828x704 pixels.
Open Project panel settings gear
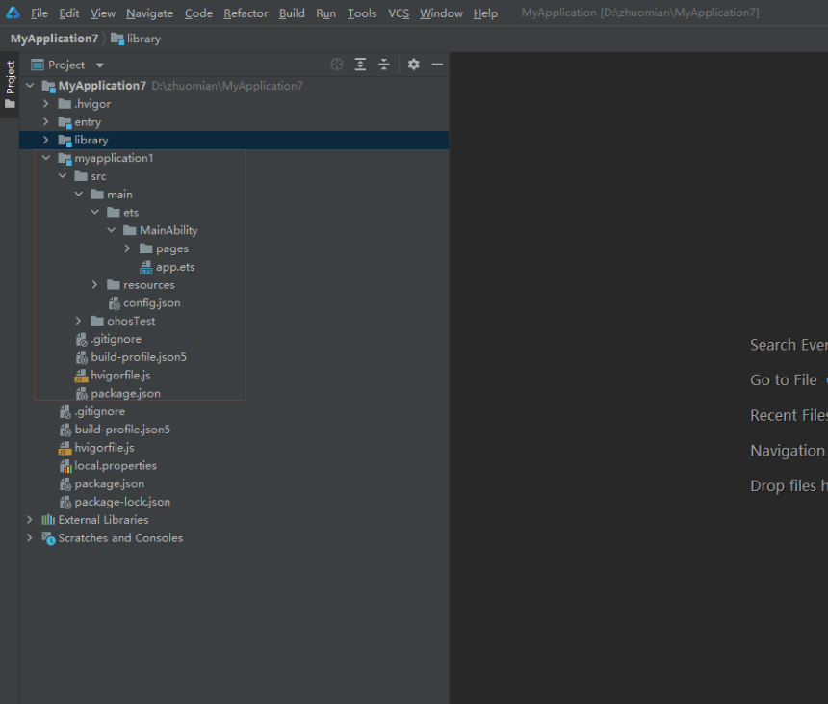[413, 65]
